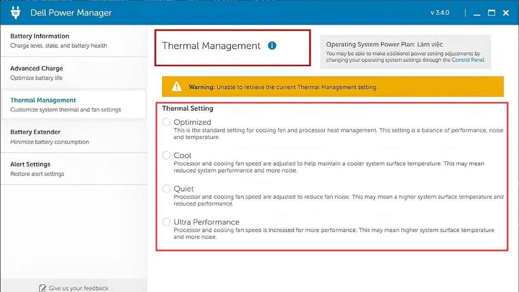Switch to Battery Extender section

click(73, 137)
